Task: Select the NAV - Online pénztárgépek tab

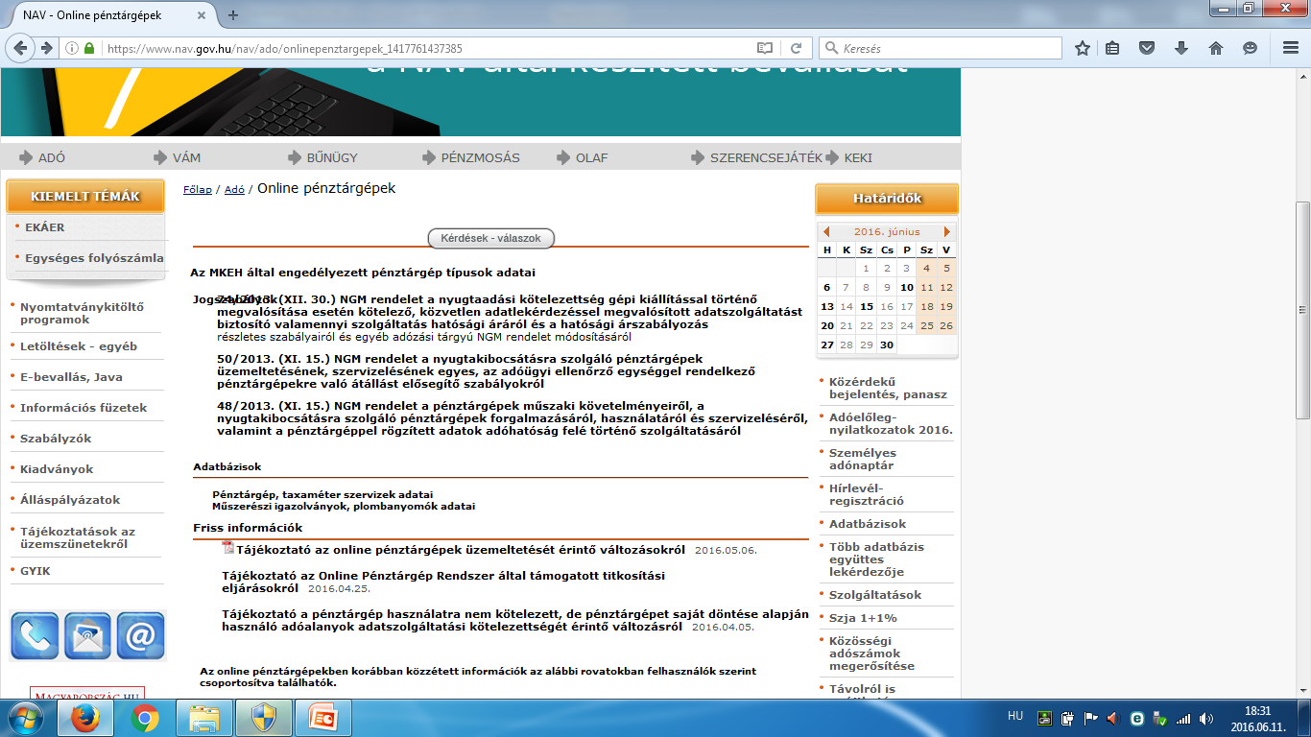Action: tap(107, 14)
